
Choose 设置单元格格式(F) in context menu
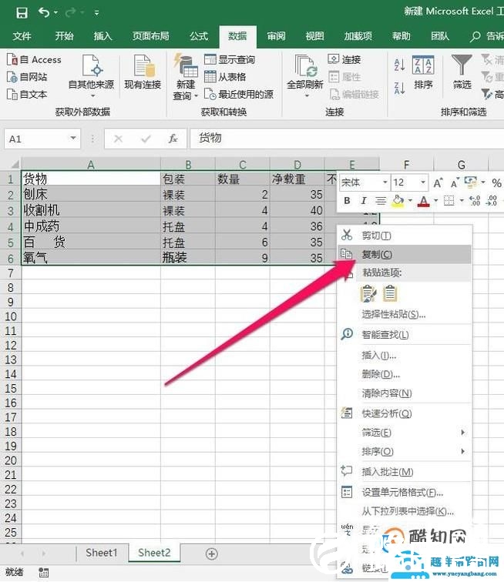tap(405, 493)
